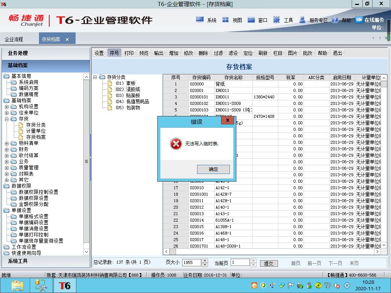Image resolution: width=391 pixels, height=293 pixels.
Task: Select 计量单位 in the sidebar tree
Action: (36, 131)
